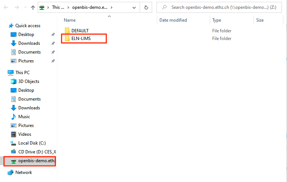Open pinned Documents under Quick access
The height and width of the screenshot is (182, 287).
click(x=29, y=52)
